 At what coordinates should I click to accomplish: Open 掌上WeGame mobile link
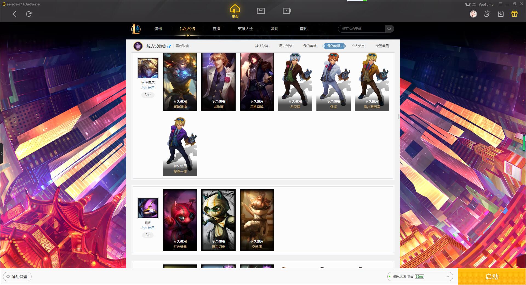(x=479, y=4)
